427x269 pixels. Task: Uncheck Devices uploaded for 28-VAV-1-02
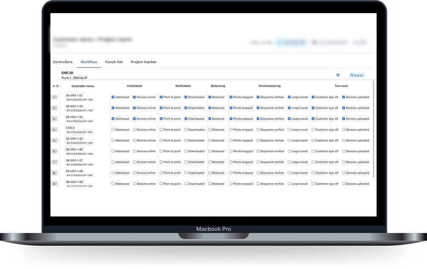tap(344, 108)
